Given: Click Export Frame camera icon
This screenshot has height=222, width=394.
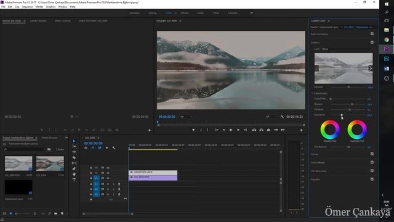Looking at the screenshot, I should tap(268, 130).
